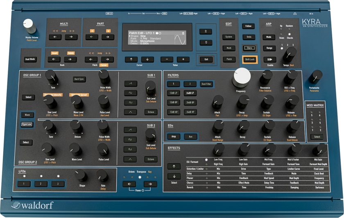Select LFO 2 button
This screenshot has width=344, height=218.
point(41,184)
